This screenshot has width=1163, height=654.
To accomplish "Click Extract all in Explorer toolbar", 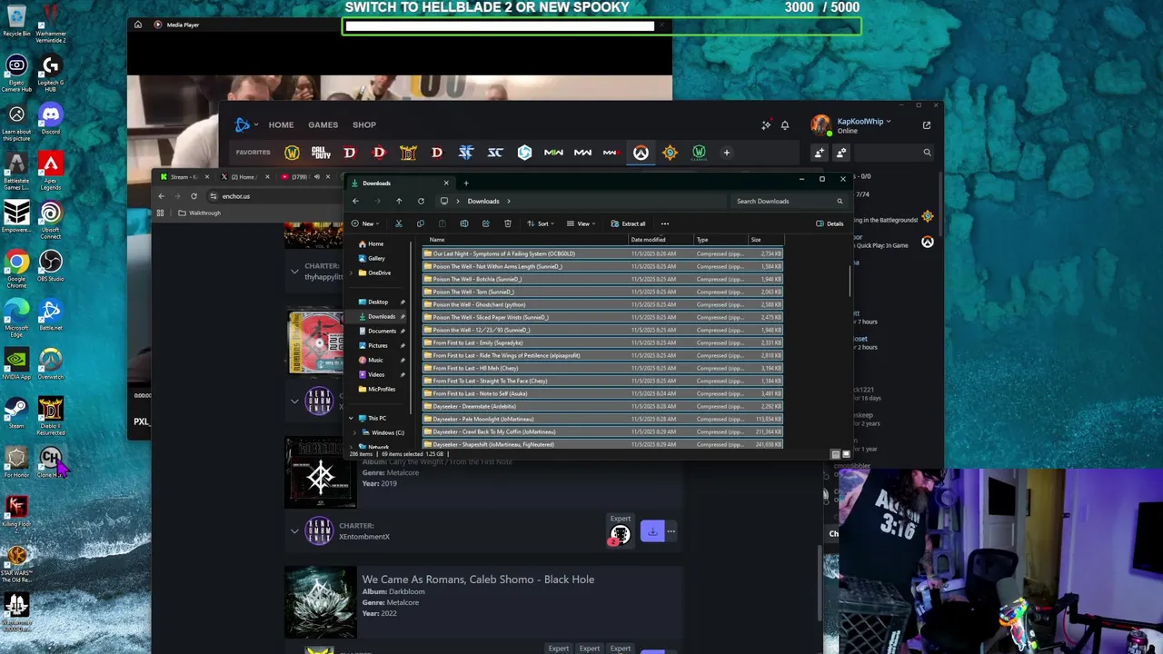I will (628, 223).
